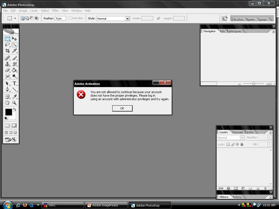The height and width of the screenshot is (209, 279).
Task: Choose Add to selection mode
Action: coord(27,18)
